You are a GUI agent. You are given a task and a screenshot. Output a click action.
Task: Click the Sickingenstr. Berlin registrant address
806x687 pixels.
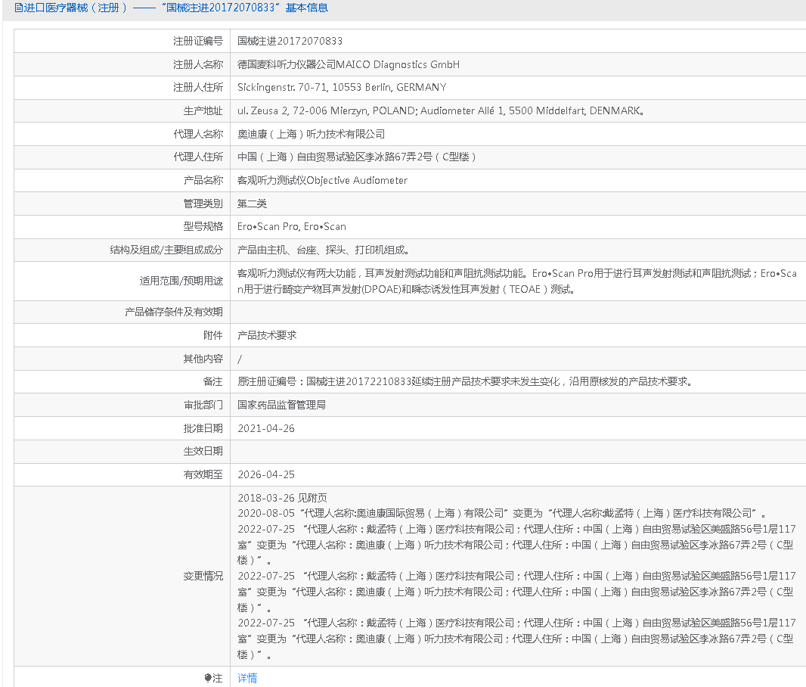click(342, 87)
